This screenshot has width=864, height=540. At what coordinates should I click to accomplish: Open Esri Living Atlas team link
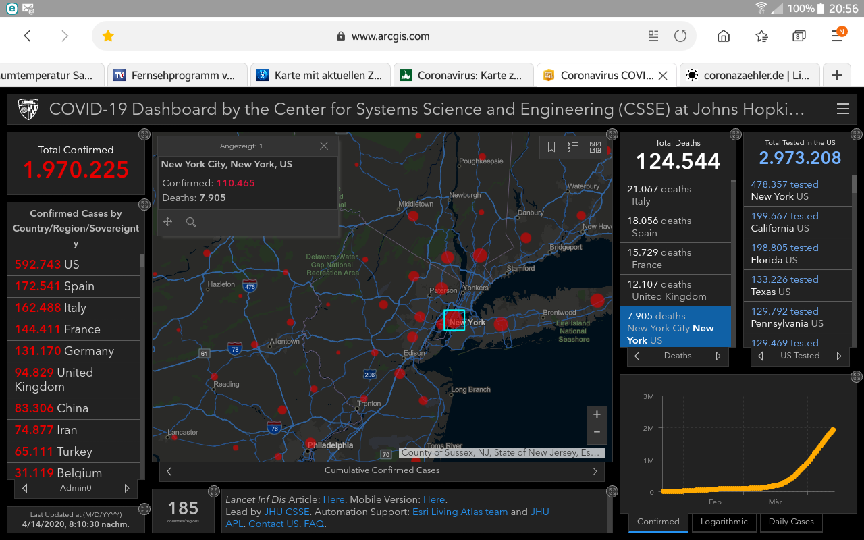click(460, 512)
